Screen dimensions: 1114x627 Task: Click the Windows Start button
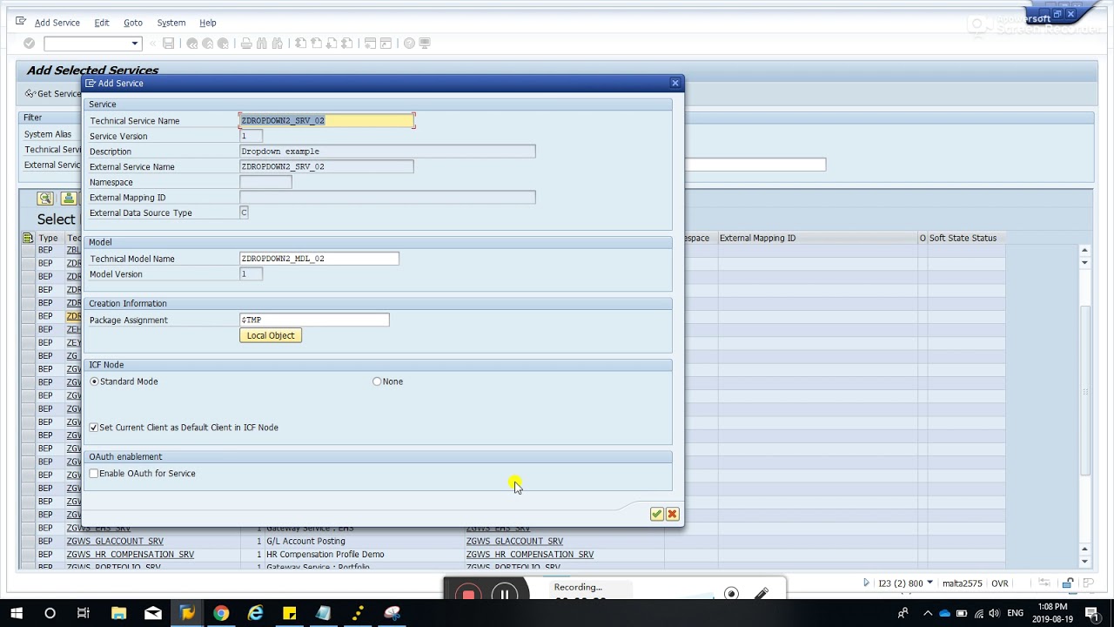coord(17,613)
